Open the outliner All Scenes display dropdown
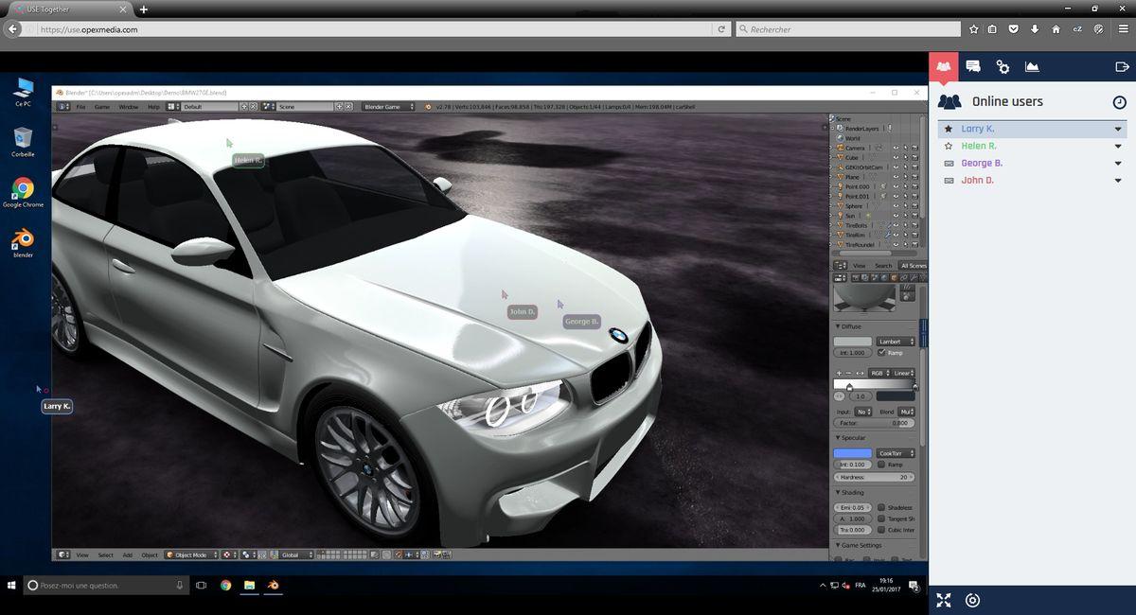 (913, 266)
